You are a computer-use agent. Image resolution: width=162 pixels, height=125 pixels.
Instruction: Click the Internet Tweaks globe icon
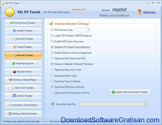[14, 55]
